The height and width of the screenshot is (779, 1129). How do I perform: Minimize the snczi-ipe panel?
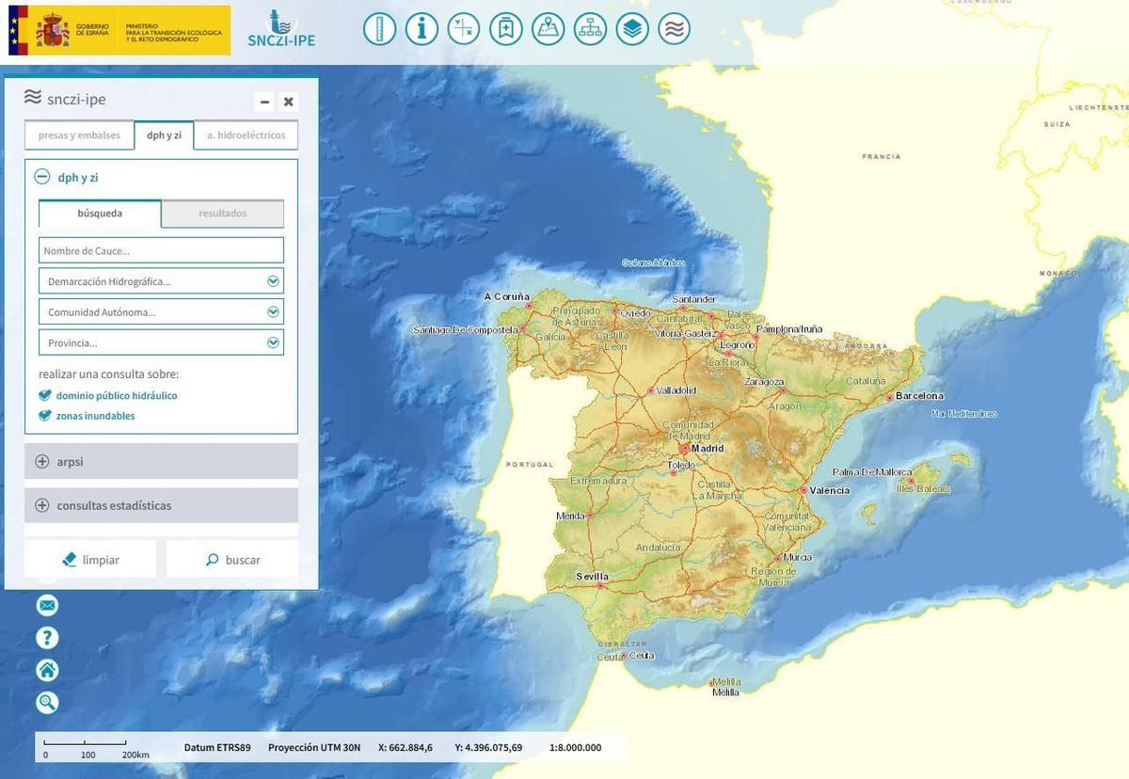tap(264, 102)
